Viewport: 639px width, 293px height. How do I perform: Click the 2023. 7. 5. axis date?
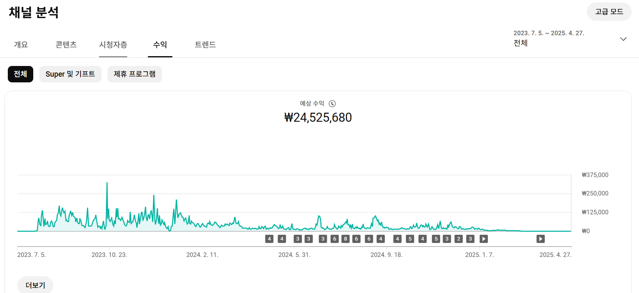32,255
